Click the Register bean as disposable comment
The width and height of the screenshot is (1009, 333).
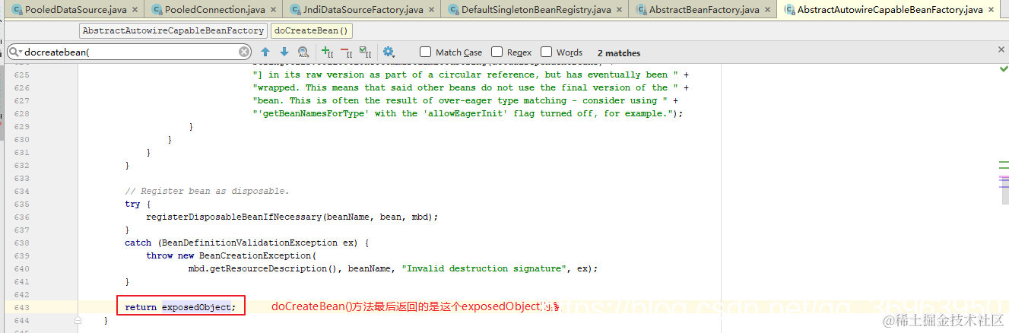[x=208, y=191]
